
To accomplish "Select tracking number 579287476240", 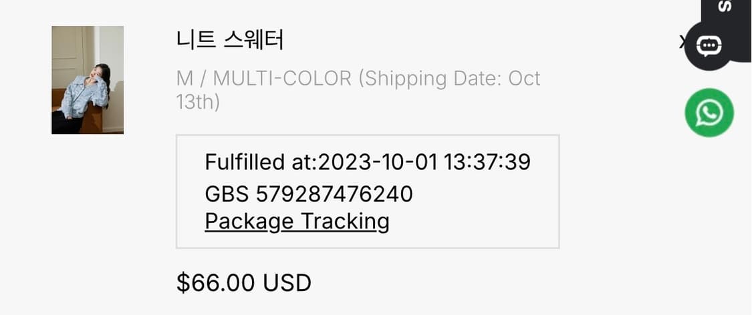I will point(334,194).
